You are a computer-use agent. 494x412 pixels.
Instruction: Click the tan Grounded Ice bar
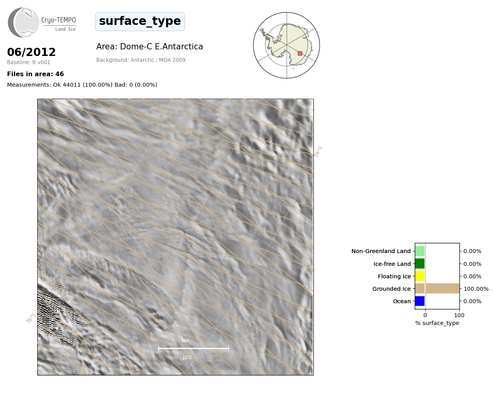point(437,288)
